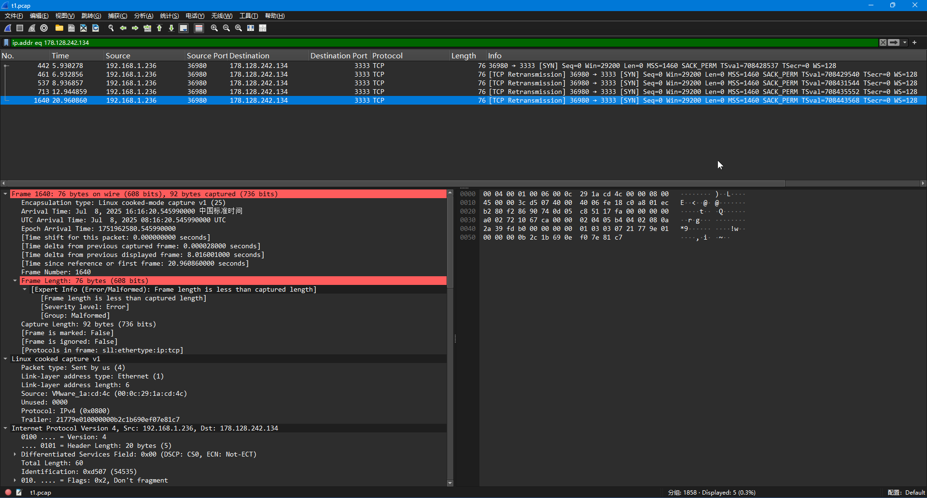This screenshot has width=927, height=498.
Task: Start capture with the shark fin icon
Action: [x=8, y=28]
